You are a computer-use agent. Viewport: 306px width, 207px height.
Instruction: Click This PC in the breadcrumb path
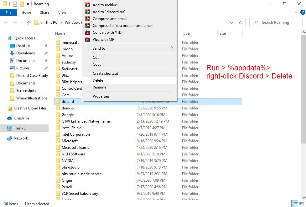[51, 23]
